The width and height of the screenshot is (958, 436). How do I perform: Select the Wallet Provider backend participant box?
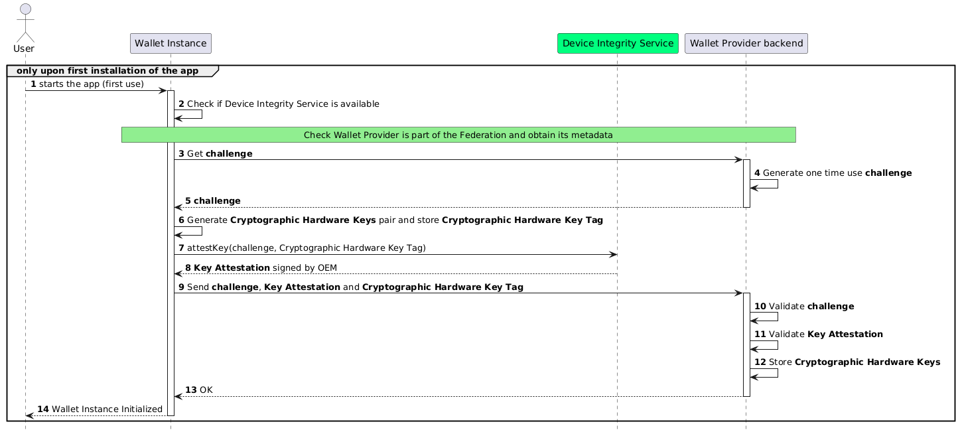click(746, 44)
